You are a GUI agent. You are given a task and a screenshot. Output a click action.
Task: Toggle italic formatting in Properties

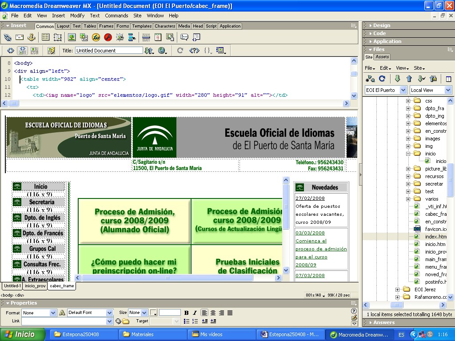[195, 313]
